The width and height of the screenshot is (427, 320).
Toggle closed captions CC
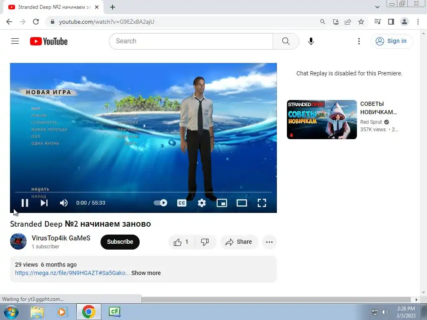click(x=182, y=203)
